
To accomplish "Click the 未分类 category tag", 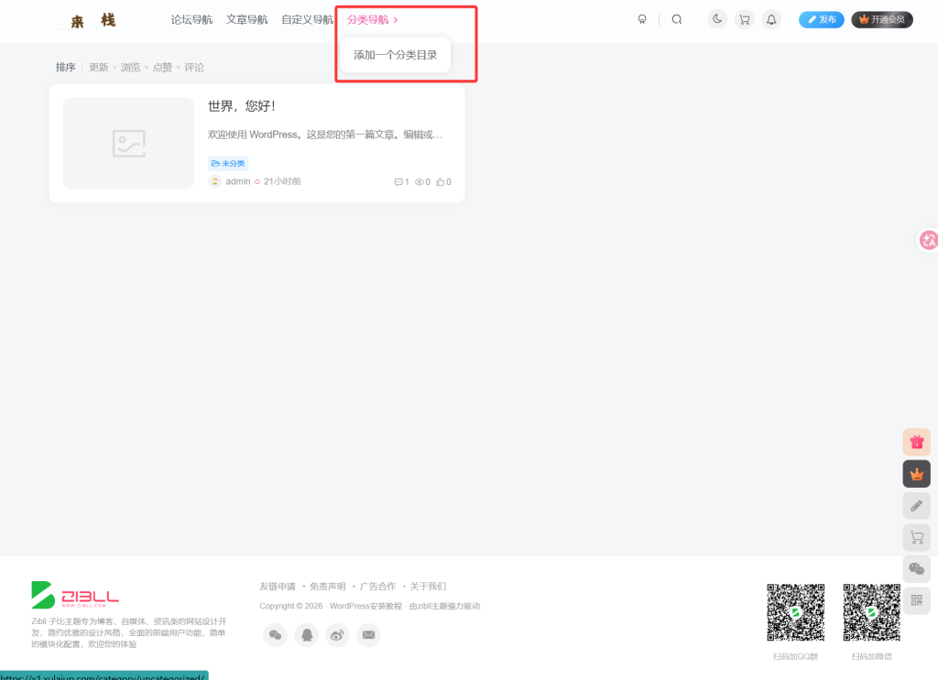I will pyautogui.click(x=228, y=163).
